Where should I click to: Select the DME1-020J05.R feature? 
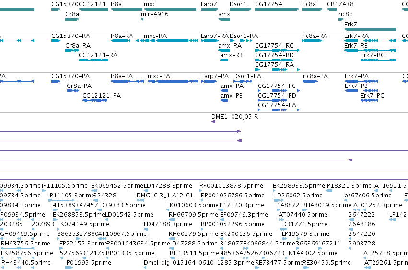pos(235,116)
